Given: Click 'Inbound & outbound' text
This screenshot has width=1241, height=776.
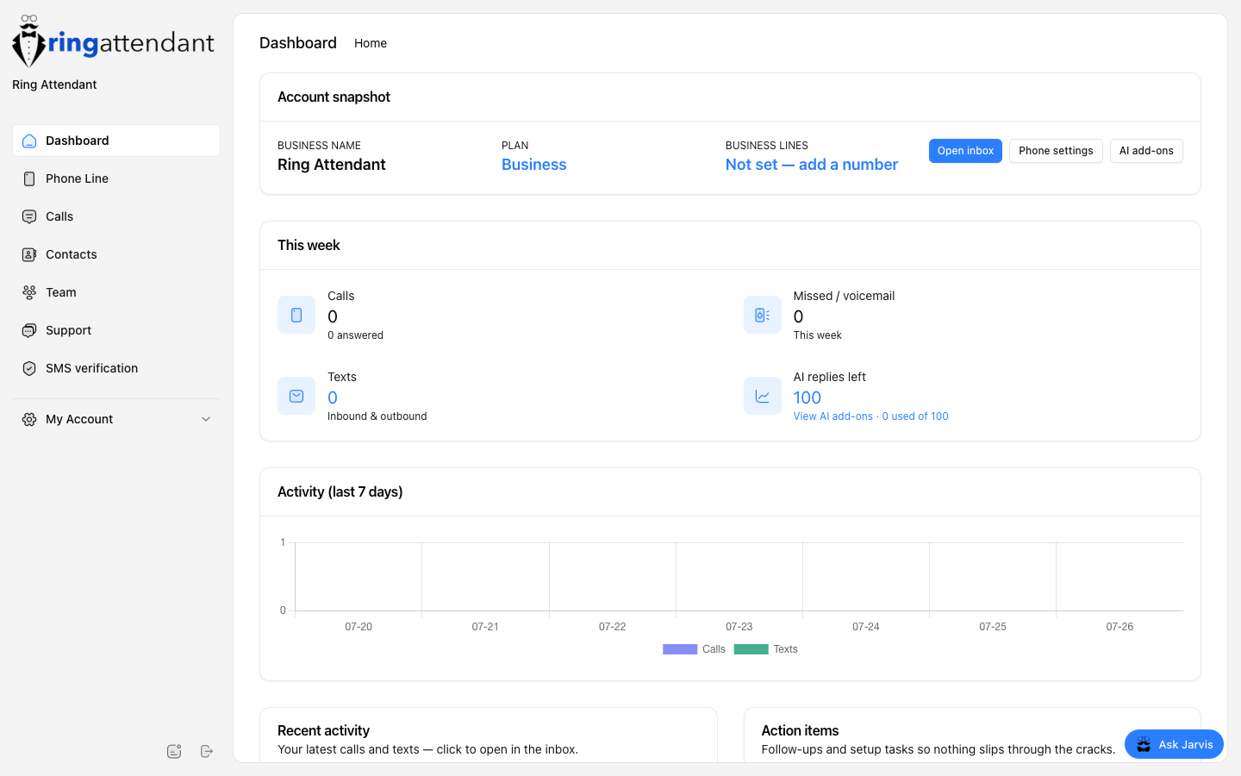Looking at the screenshot, I should (x=377, y=416).
